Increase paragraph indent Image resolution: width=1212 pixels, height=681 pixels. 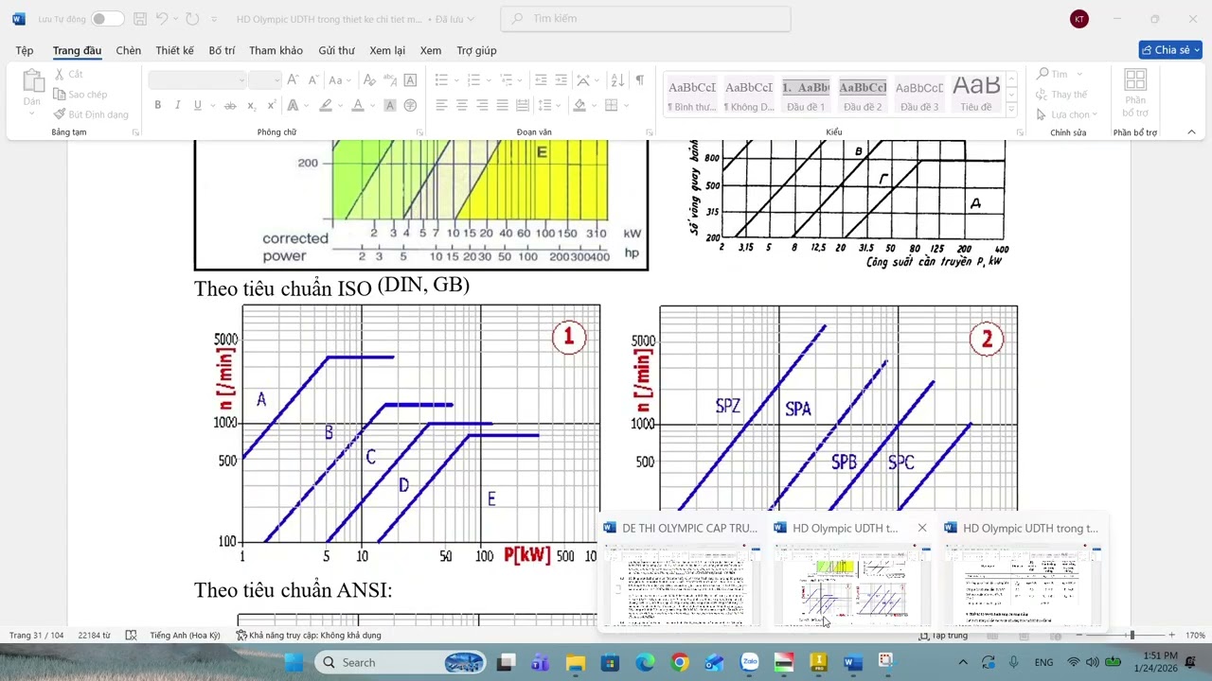pos(561,80)
